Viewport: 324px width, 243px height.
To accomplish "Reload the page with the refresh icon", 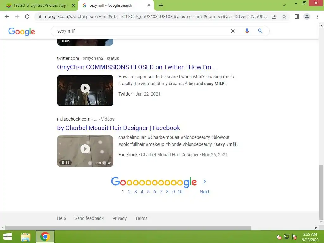I will (27, 16).
